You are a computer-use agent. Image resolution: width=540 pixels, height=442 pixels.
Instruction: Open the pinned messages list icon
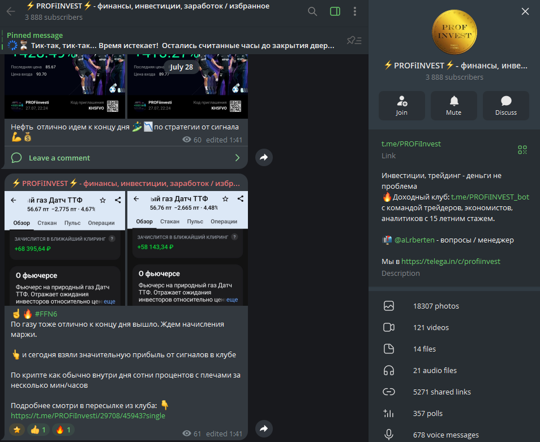click(354, 41)
